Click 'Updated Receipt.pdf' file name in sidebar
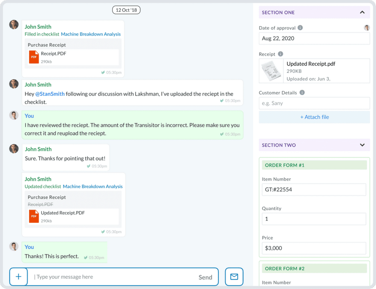376x289 pixels. 311,64
